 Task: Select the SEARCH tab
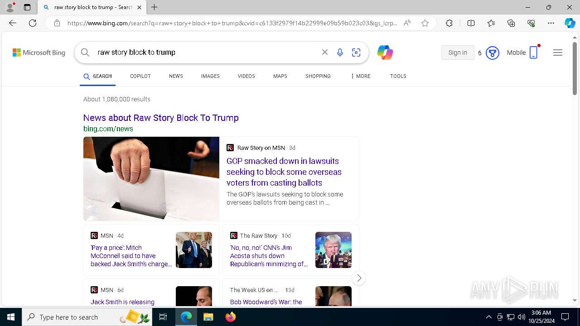click(x=97, y=76)
